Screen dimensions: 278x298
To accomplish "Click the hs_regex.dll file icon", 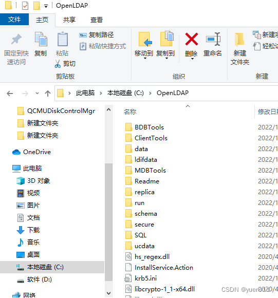I will pos(128,256).
